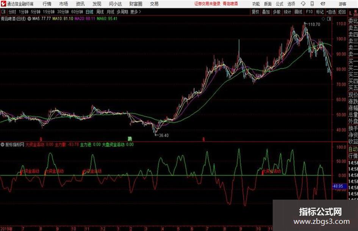The image size is (358, 231).
Task: Click the 主力进: 0.00 indicator value
Action: click(90, 145)
